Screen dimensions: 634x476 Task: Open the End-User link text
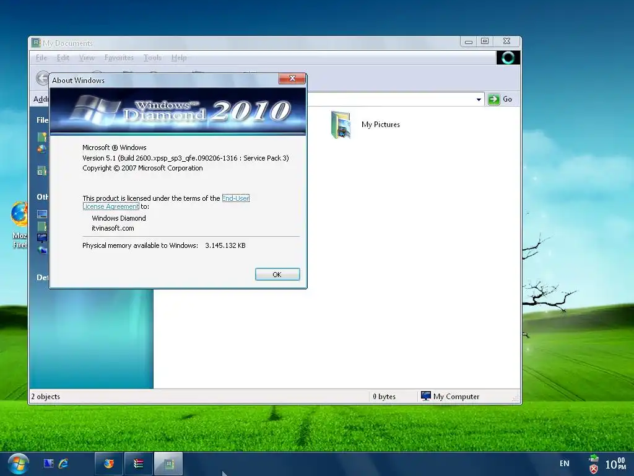tap(236, 198)
